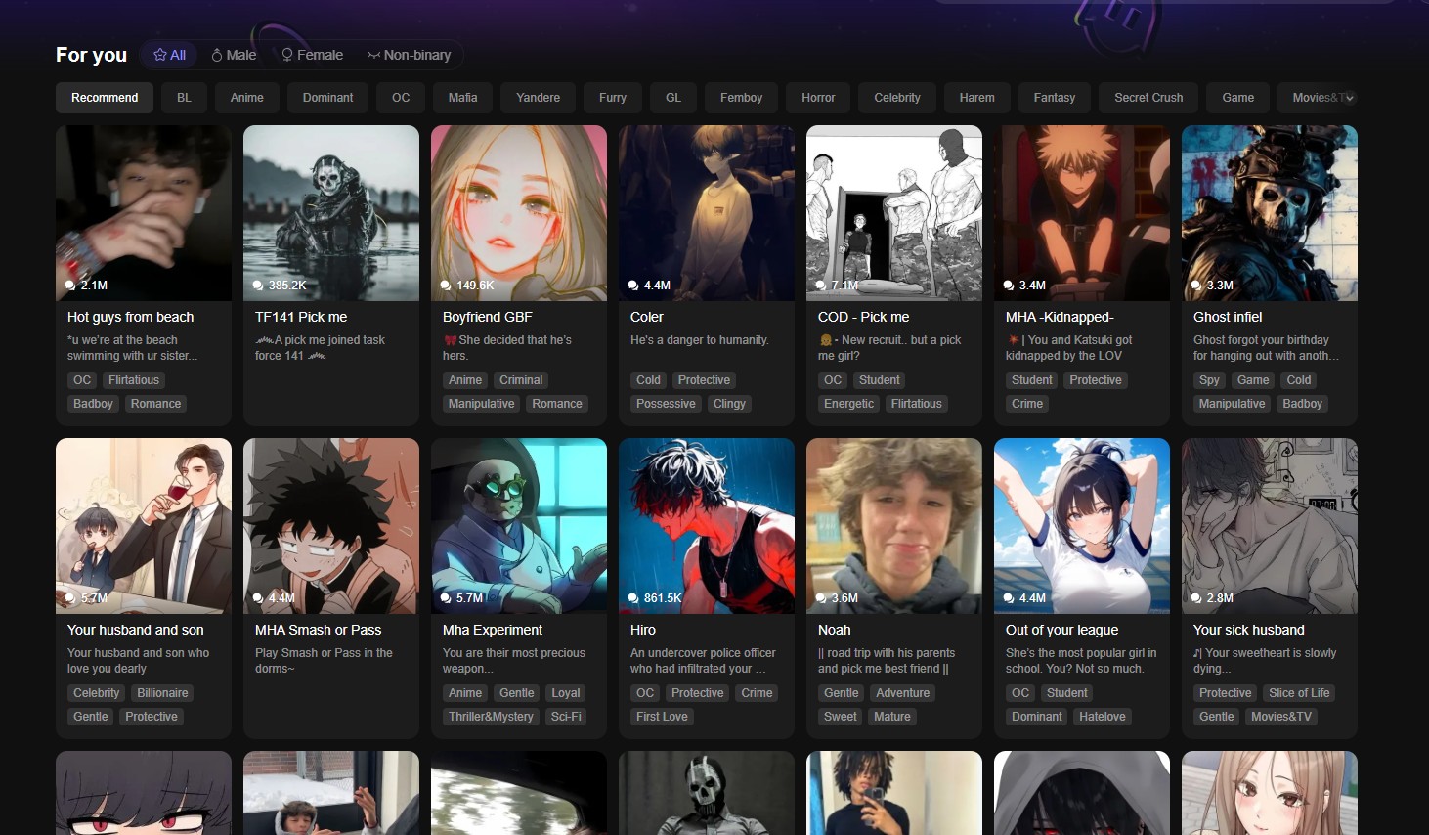The height and width of the screenshot is (835, 1429).
Task: Open Your sick husband thumbnail
Action: click(x=1270, y=526)
